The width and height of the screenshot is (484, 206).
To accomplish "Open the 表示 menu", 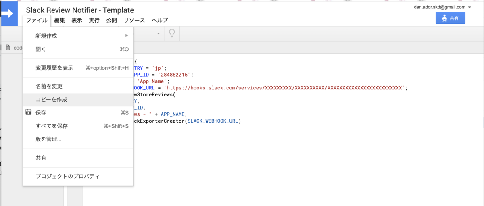I will tap(77, 20).
